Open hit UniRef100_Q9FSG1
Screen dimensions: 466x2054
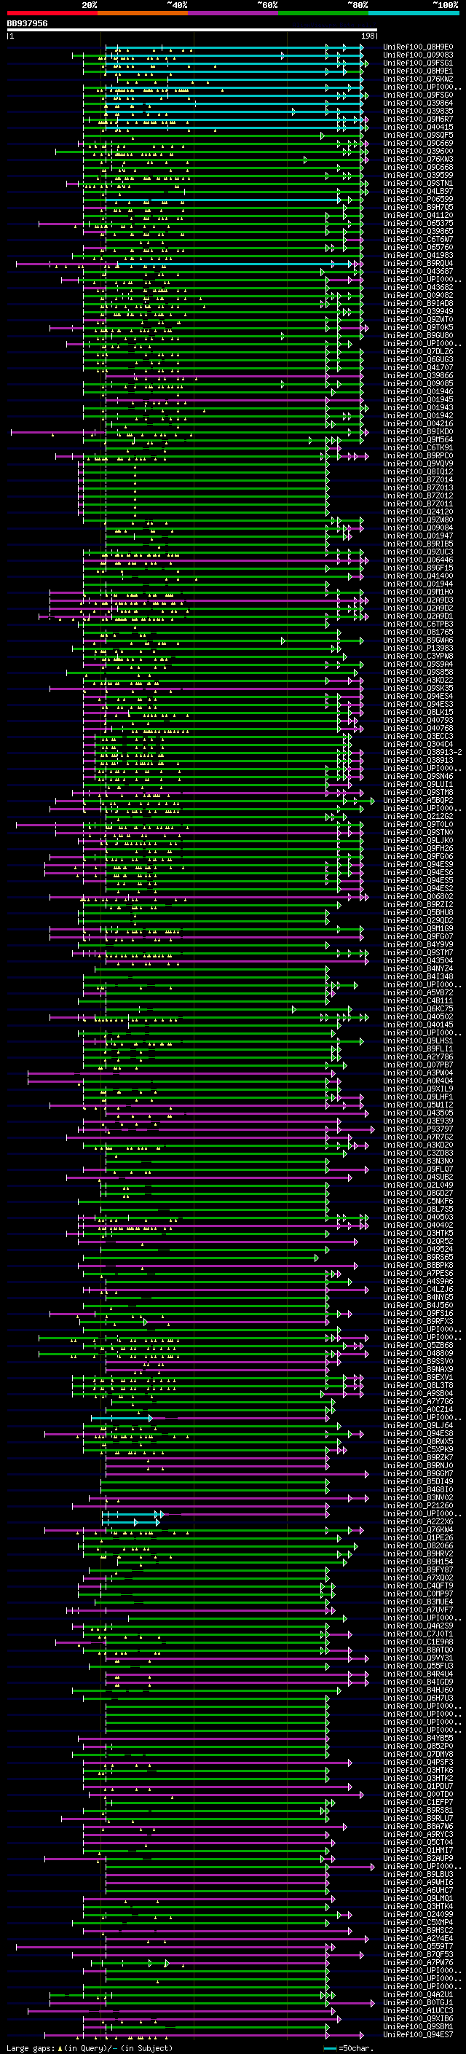418,63
